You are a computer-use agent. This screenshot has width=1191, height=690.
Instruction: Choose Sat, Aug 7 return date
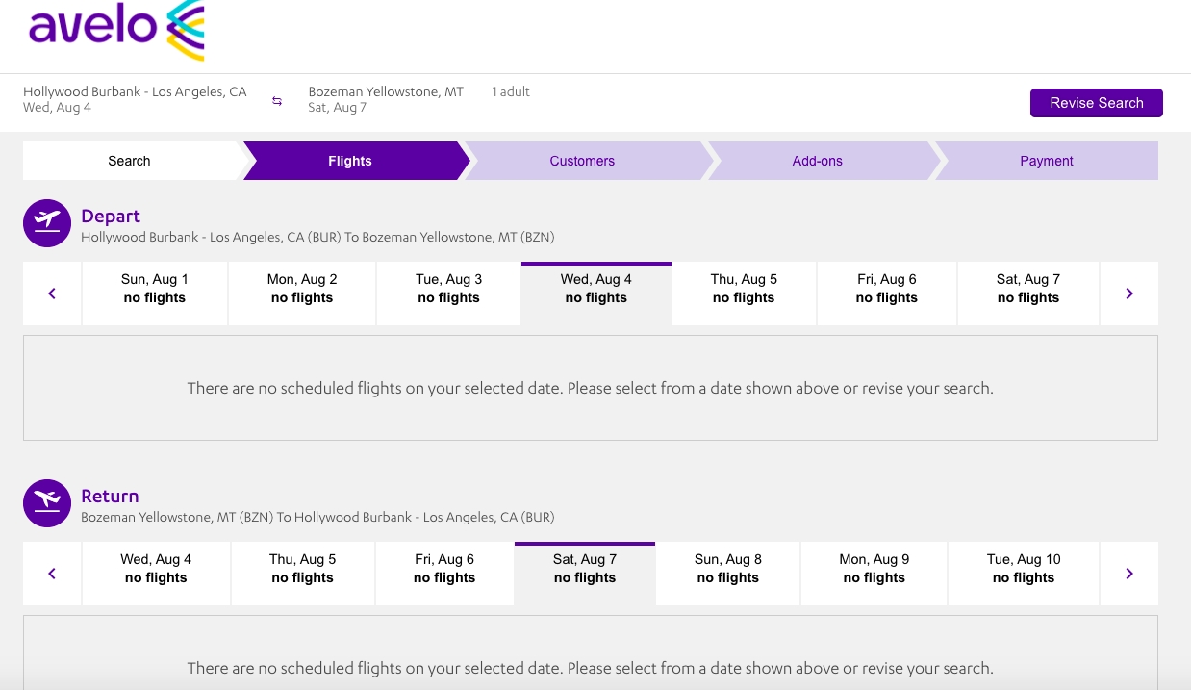coord(585,574)
